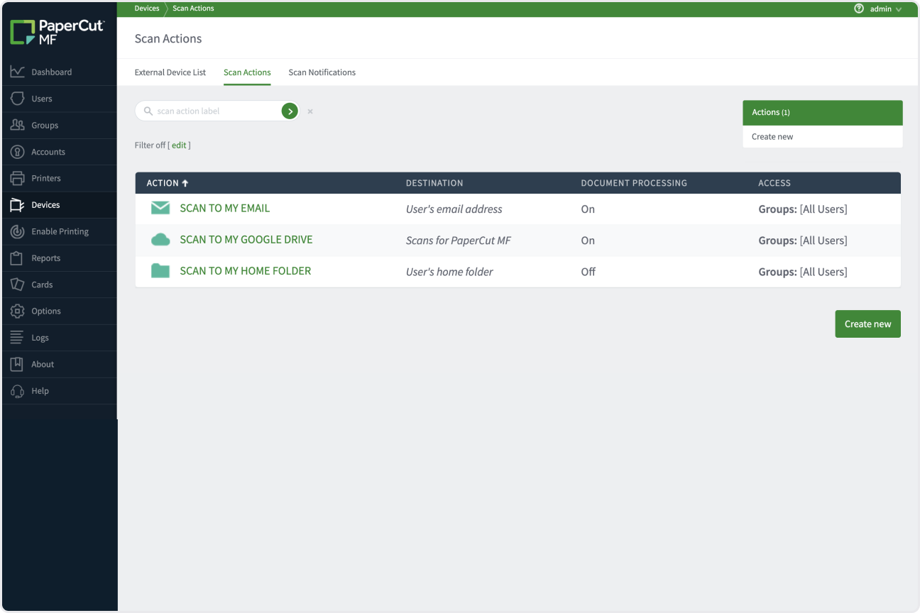This screenshot has height=613, width=920.
Task: Click the Options gear icon in sidebar
Action: pyautogui.click(x=18, y=311)
